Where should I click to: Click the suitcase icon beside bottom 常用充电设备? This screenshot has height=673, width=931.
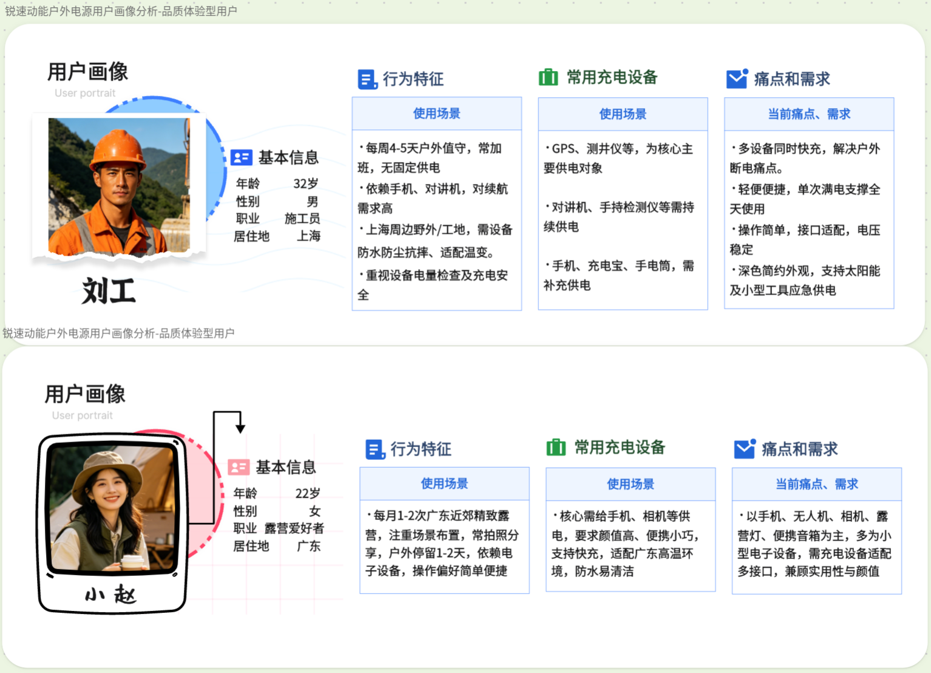556,448
